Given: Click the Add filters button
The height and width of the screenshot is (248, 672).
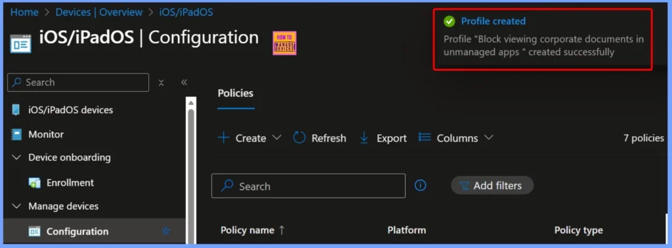Looking at the screenshot, I should (x=492, y=186).
